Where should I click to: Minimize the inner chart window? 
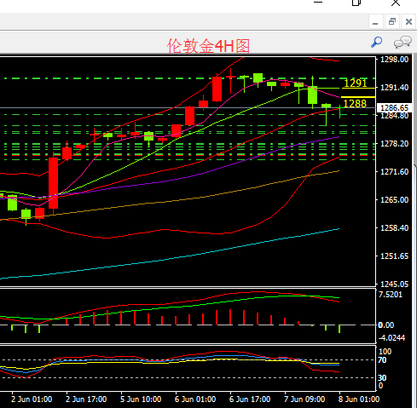click(x=375, y=21)
